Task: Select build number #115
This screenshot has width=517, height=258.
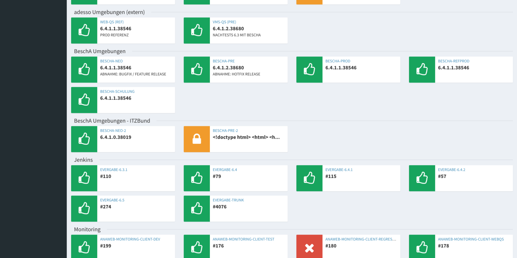Action: click(x=331, y=177)
